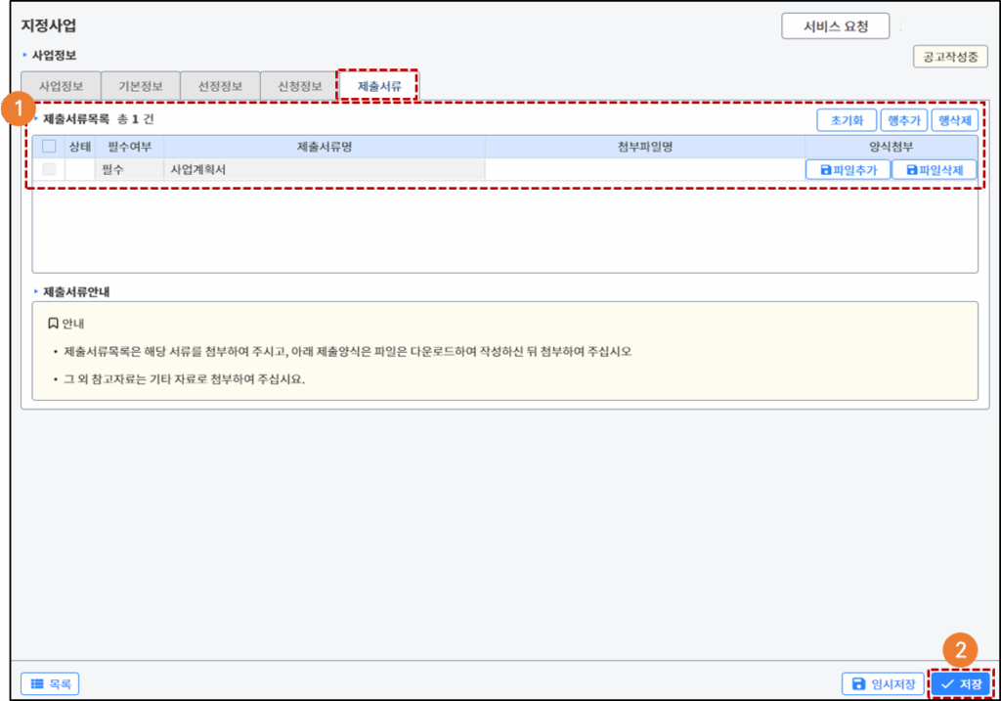The image size is (1001, 701).
Task: Check the 사업계획서 row checkbox
Action: [49, 169]
